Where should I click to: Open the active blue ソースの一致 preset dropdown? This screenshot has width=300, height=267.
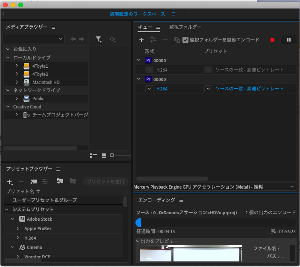208,89
